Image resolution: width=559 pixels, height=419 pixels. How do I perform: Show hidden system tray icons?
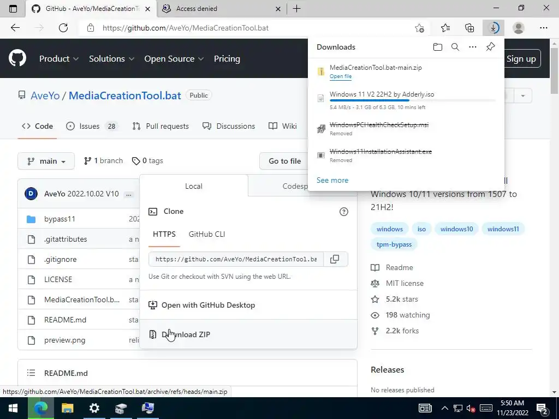pos(444,408)
